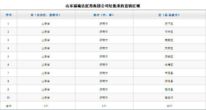The width and height of the screenshot is (206, 110).
Task: Click 山东省 in row 10
Action: tap(46, 98)
